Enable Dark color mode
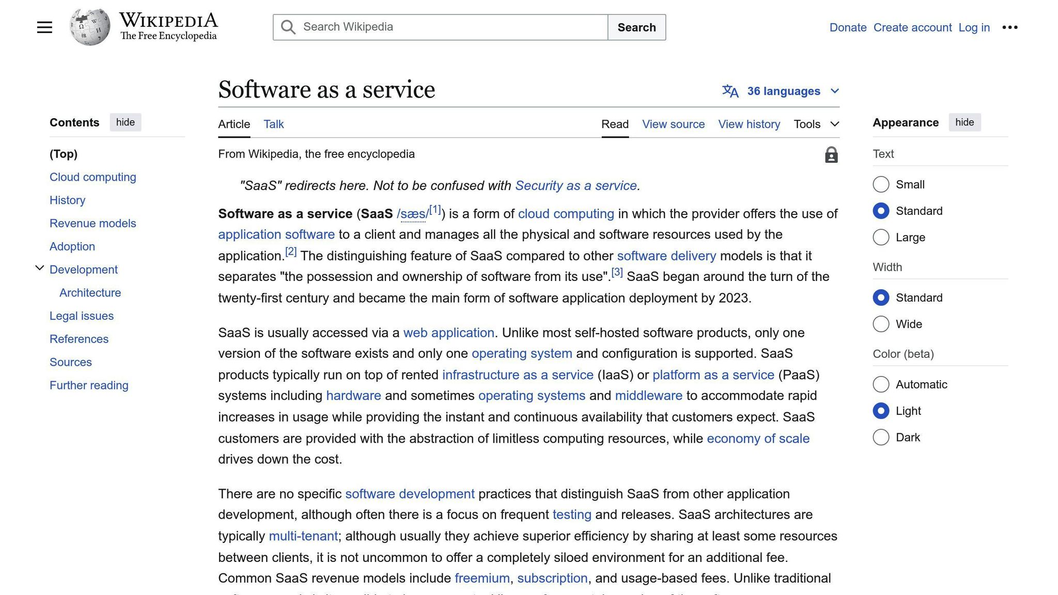The width and height of the screenshot is (1058, 595). pos(881,437)
